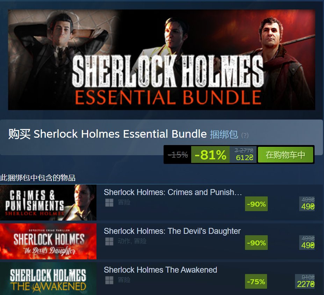Click -90% badge for The Devil's Daughter
This screenshot has width=324, height=295.
[x=256, y=243]
